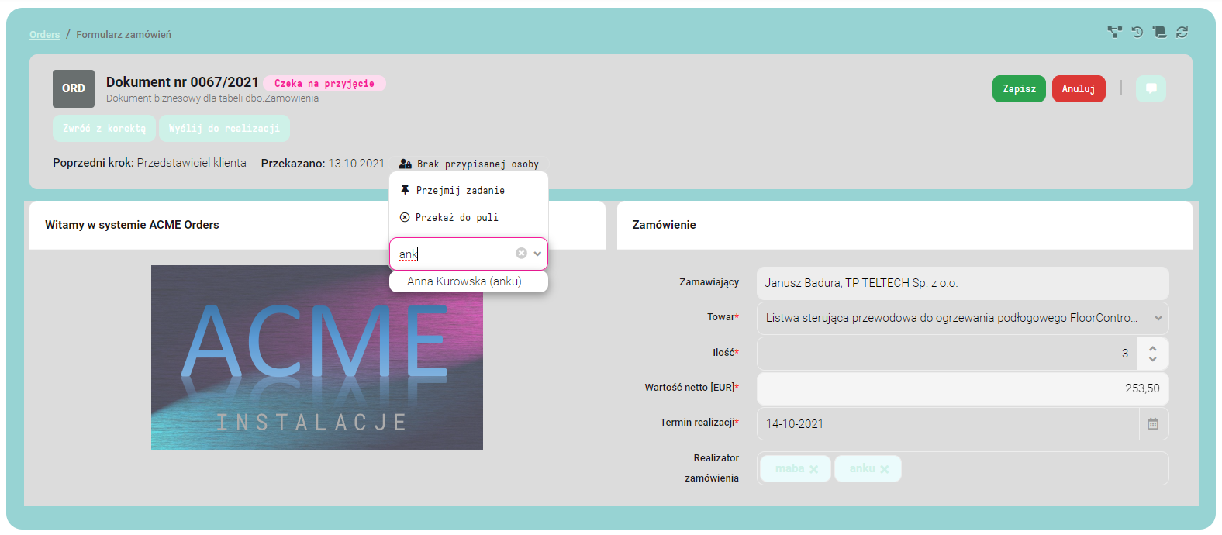Image resolution: width=1222 pixels, height=535 pixels.
Task: Open the workflow diagram icon
Action: pyautogui.click(x=1114, y=32)
